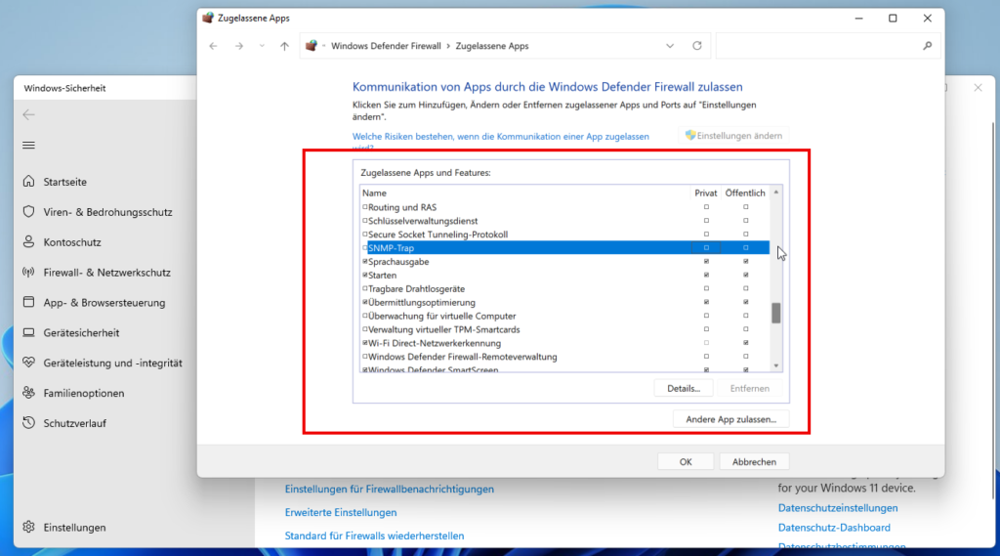1000x556 pixels.
Task: Click the Startseite home icon
Action: (28, 182)
